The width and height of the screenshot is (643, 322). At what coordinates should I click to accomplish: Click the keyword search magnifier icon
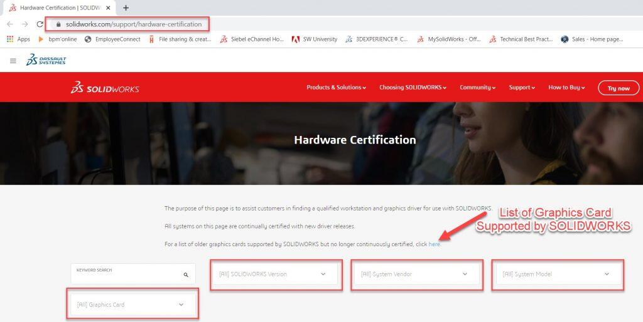186,274
